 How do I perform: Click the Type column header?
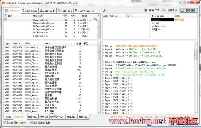pos(7,44)
